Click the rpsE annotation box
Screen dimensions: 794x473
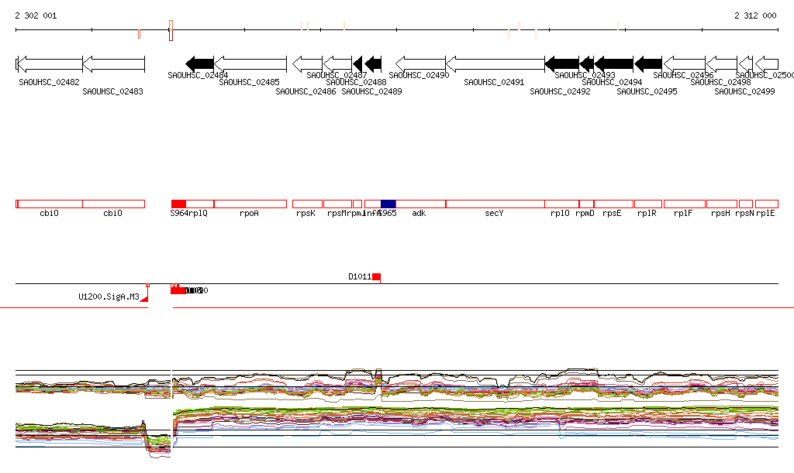coord(613,204)
